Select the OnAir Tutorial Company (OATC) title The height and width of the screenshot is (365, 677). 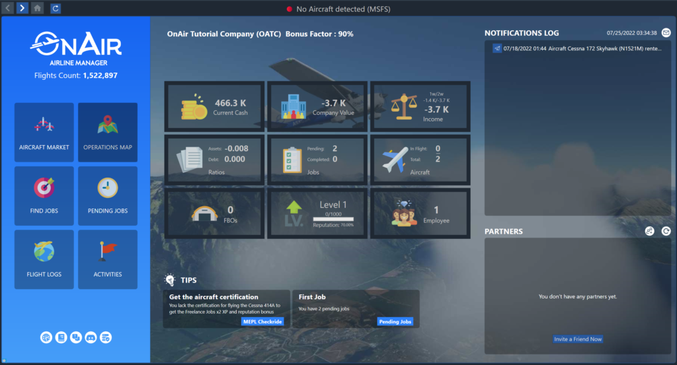224,34
